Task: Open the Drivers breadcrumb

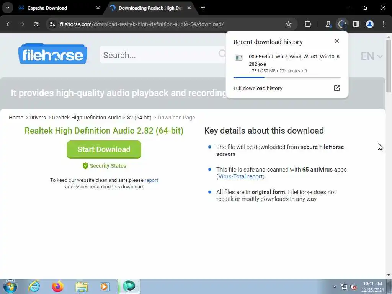Action: pyautogui.click(x=38, y=118)
